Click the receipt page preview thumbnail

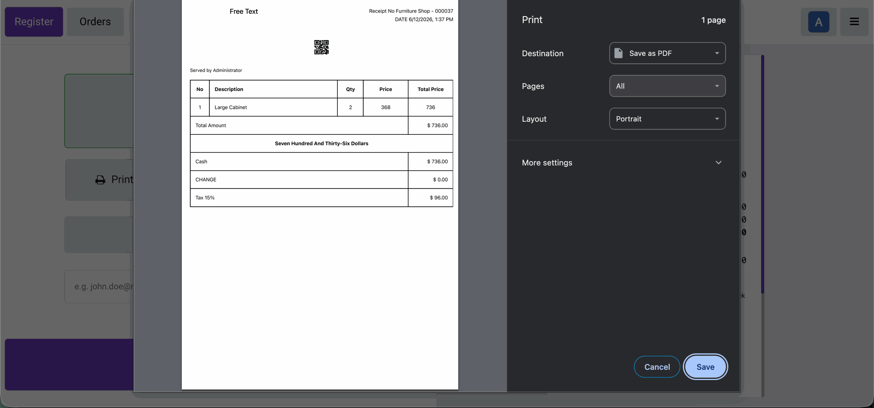point(320,195)
